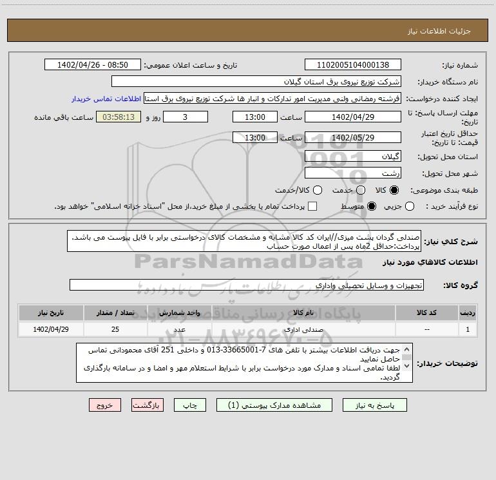
Task: Click quantity cell showing 25
Action: tap(115, 329)
